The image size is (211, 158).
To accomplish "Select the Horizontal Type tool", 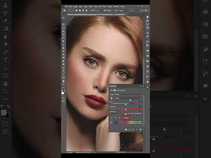I will 63,71.
